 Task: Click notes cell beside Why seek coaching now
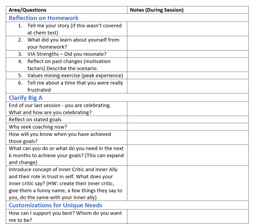coord(188,127)
